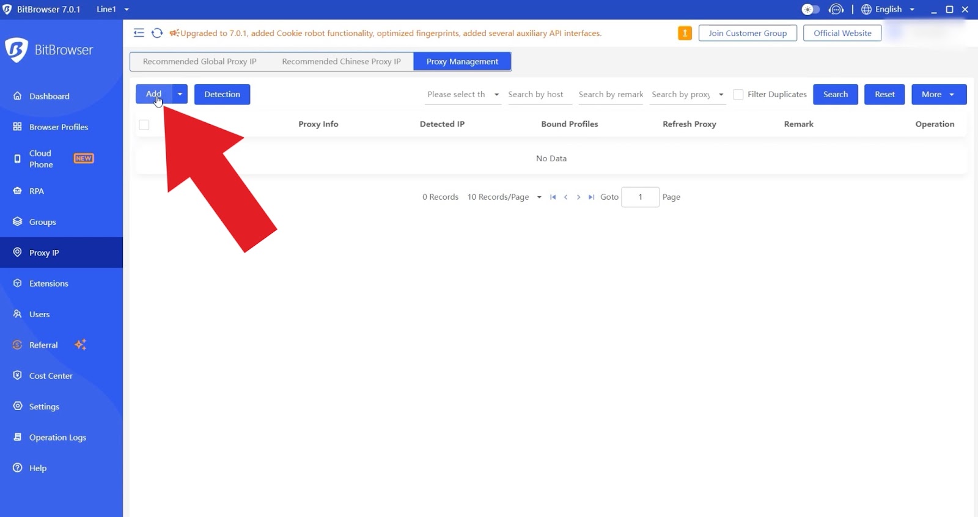Open the 'Please select' filter dropdown
The image size is (978, 517).
click(463, 94)
